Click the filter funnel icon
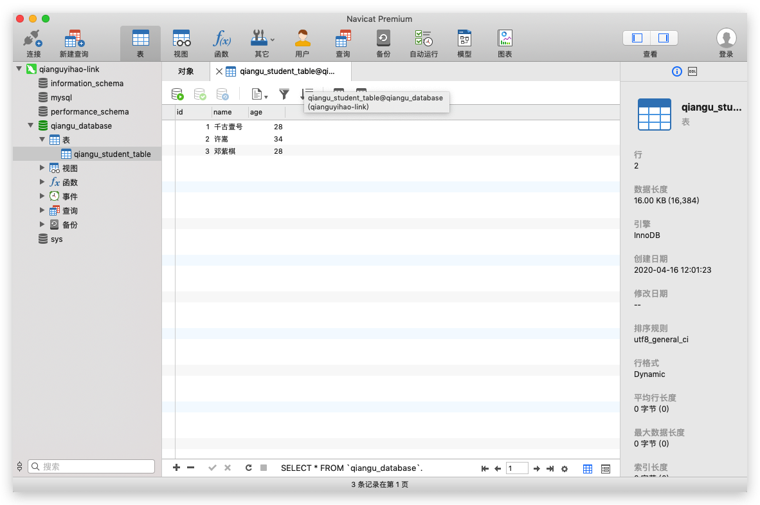 click(284, 95)
